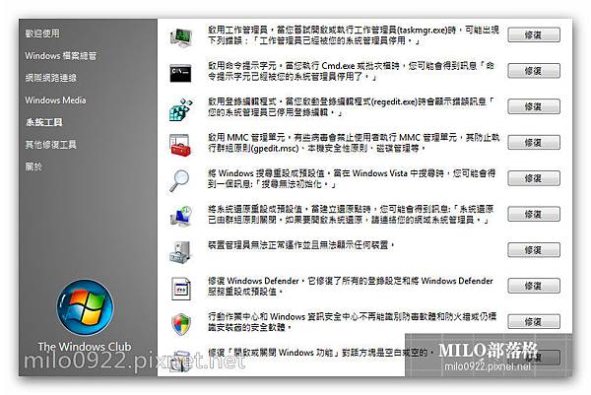
Task: Click the 裝置管理員無法正常運作 description text
Action: point(301,245)
